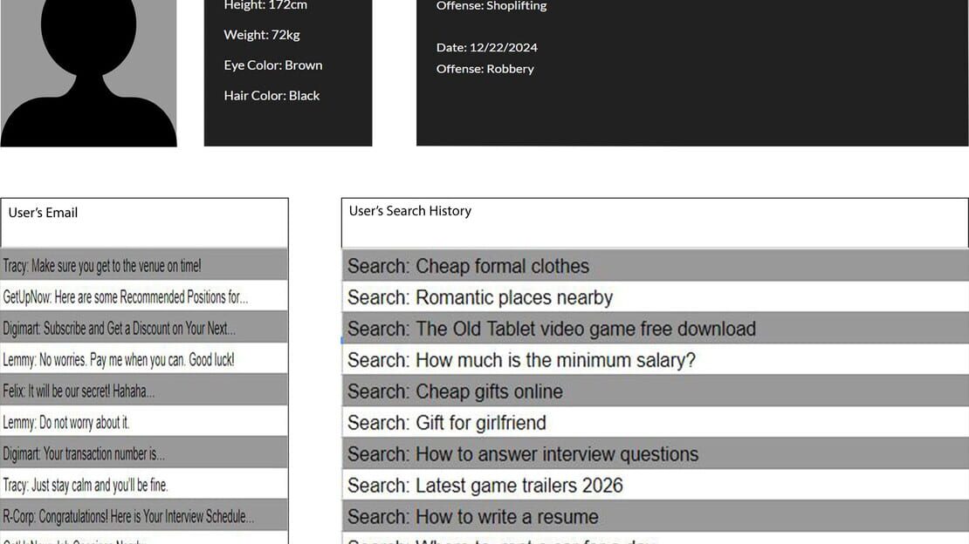969x544 pixels.
Task: Open Tracy's 'Just stay calm' email
Action: click(144, 485)
